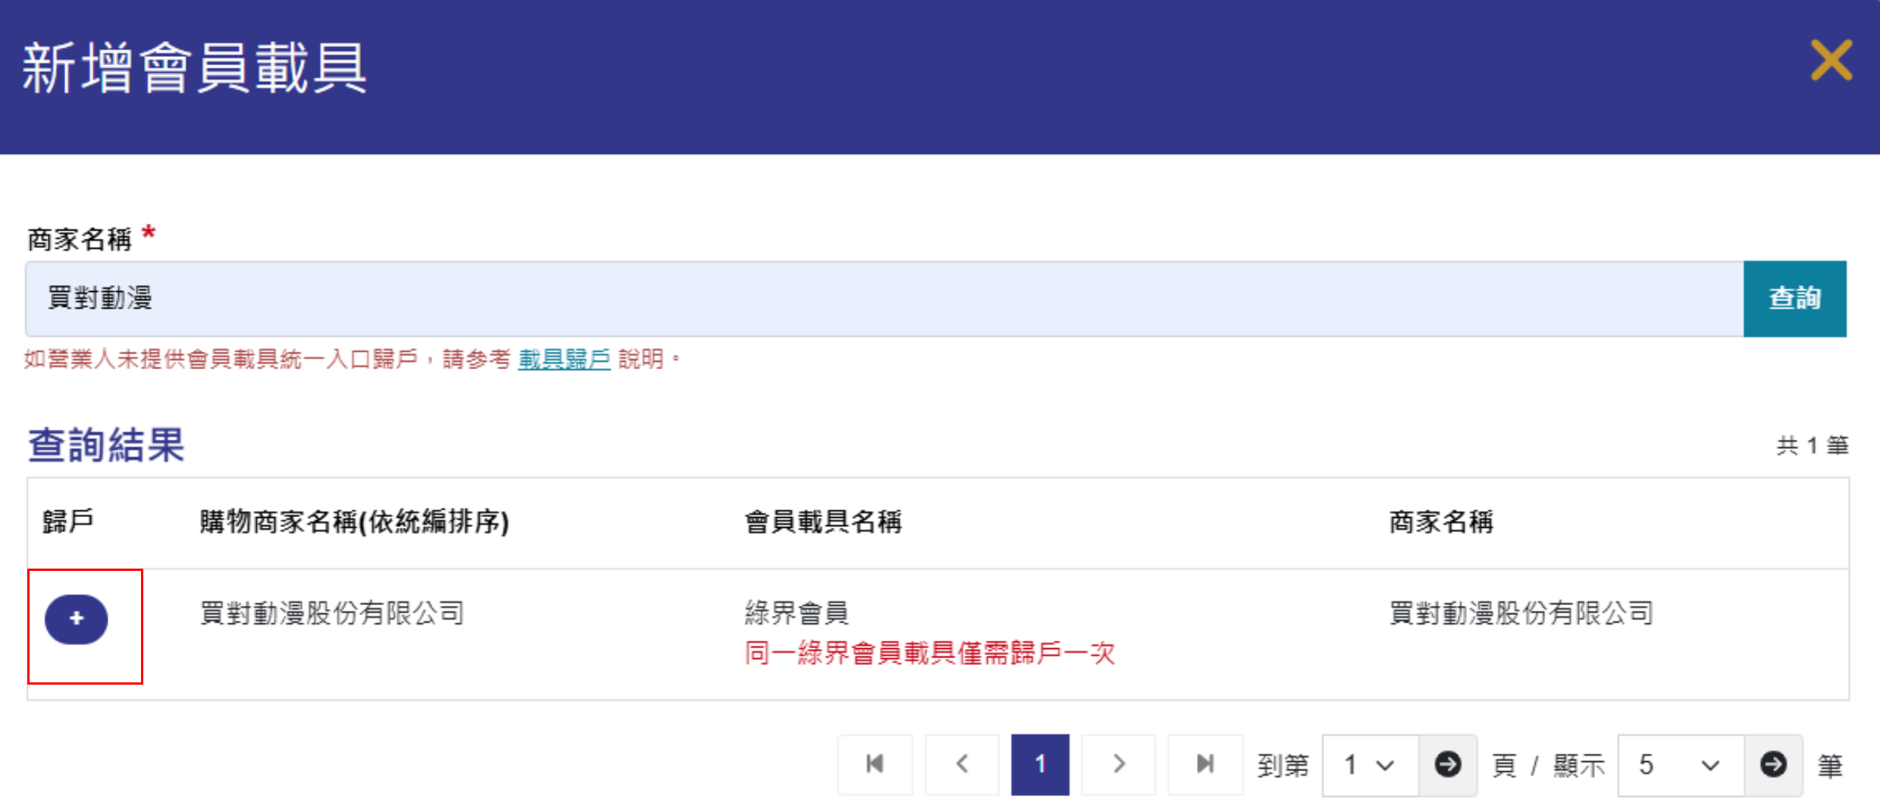Confirm jump to selected page arrow
This screenshot has width=1880, height=809.
point(1448,765)
